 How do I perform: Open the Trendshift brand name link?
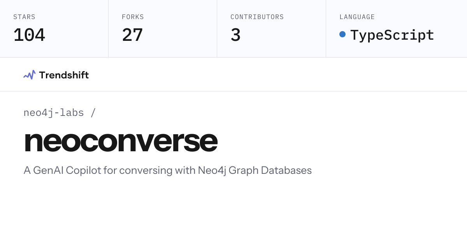(64, 75)
